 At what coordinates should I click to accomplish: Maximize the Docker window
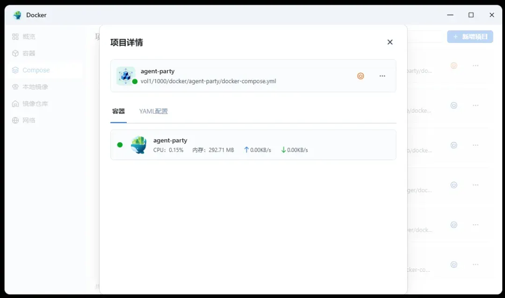[471, 15]
